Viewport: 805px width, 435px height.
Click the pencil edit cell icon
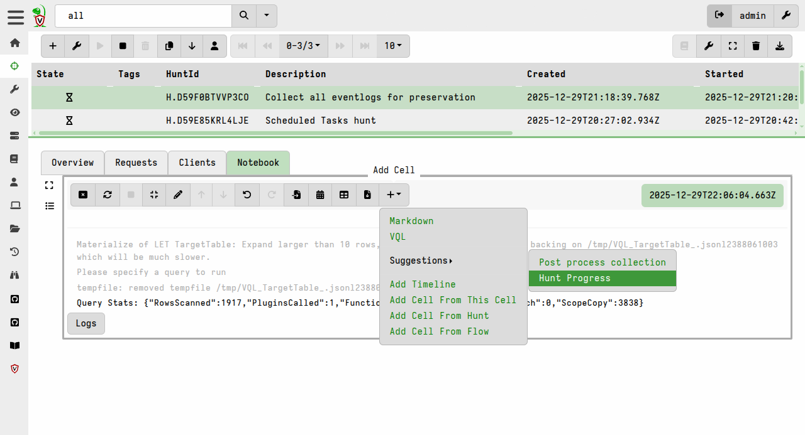coord(178,195)
